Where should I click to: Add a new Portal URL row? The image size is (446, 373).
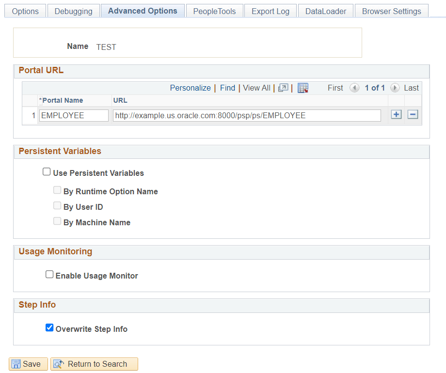(x=396, y=114)
